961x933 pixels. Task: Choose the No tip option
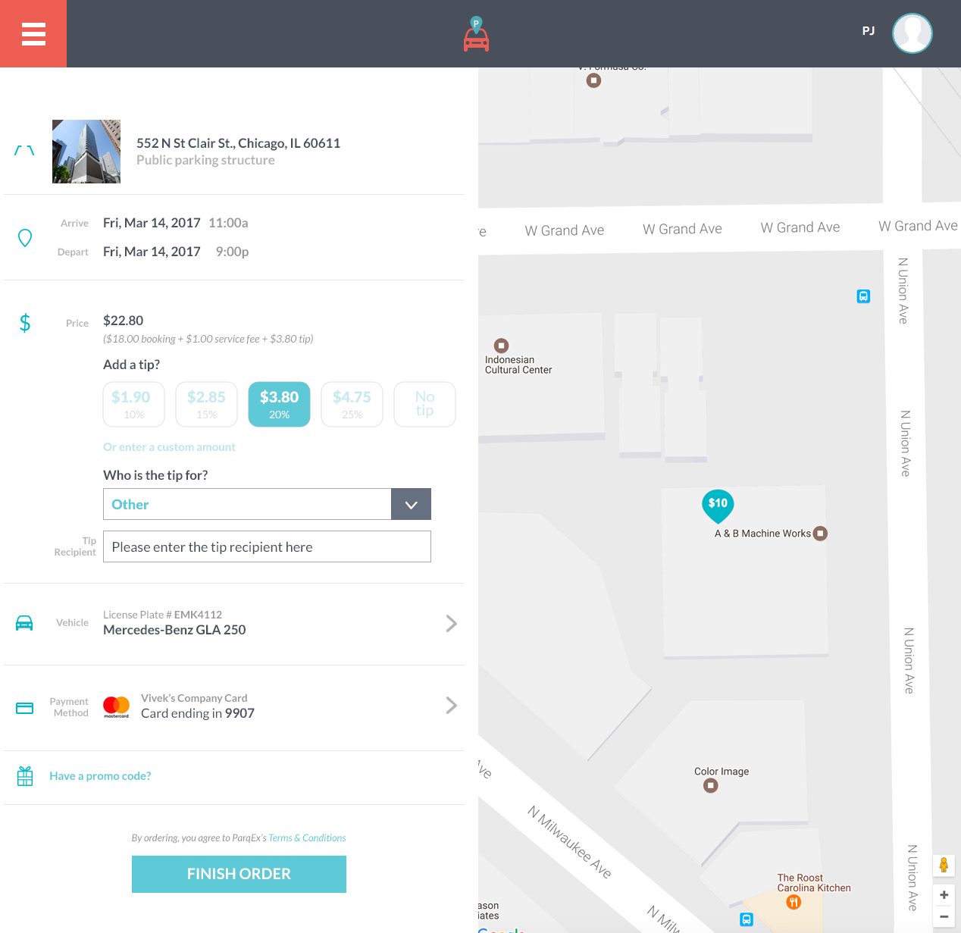[424, 404]
